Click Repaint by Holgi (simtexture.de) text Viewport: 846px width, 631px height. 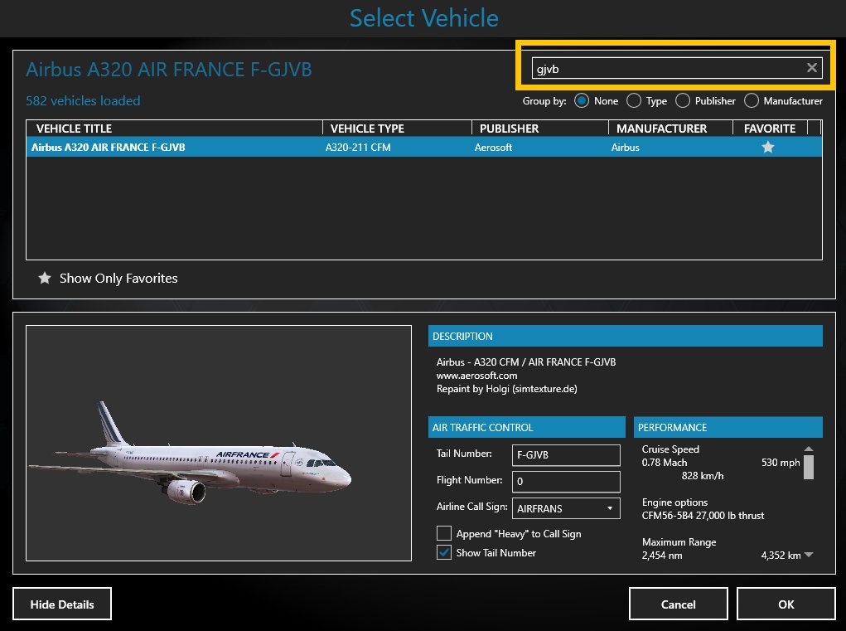coord(506,389)
